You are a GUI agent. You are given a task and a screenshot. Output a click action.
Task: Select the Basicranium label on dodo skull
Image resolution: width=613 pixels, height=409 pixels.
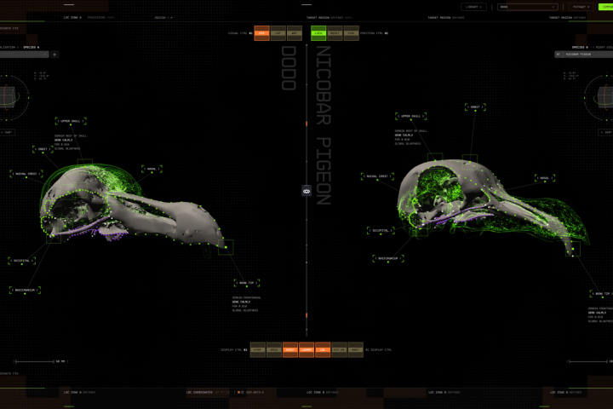coord(25,290)
